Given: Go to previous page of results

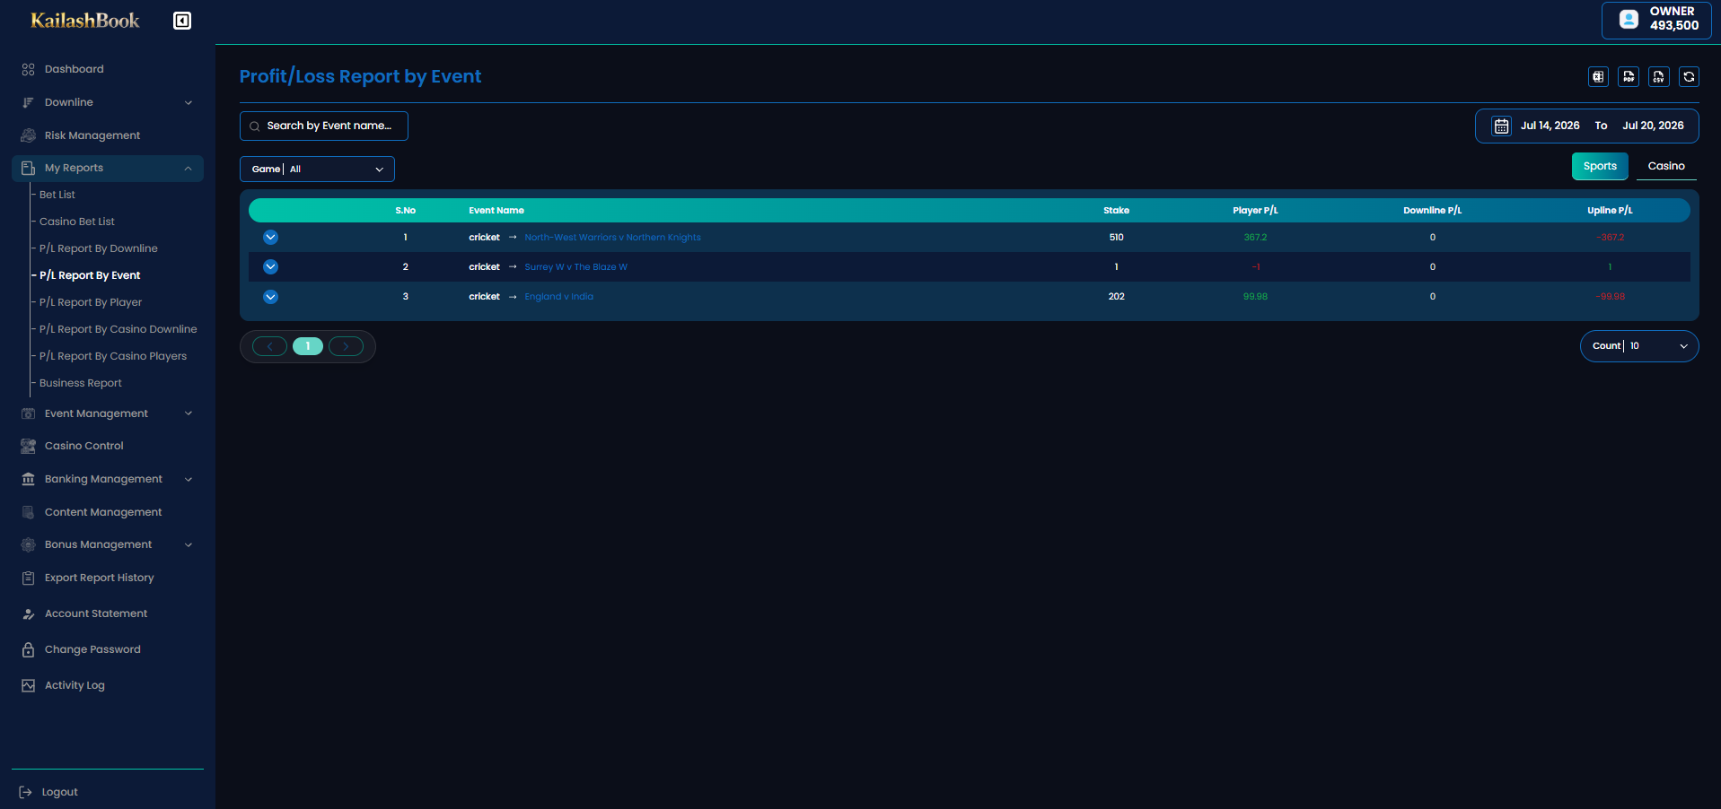Looking at the screenshot, I should tap(269, 346).
